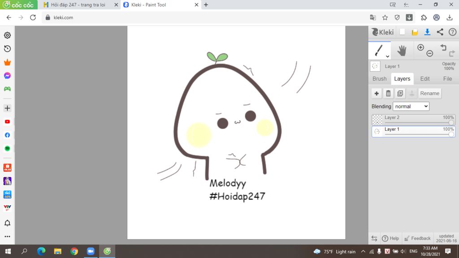Open File Explorer from taskbar
This screenshot has width=459, height=258.
click(58, 251)
